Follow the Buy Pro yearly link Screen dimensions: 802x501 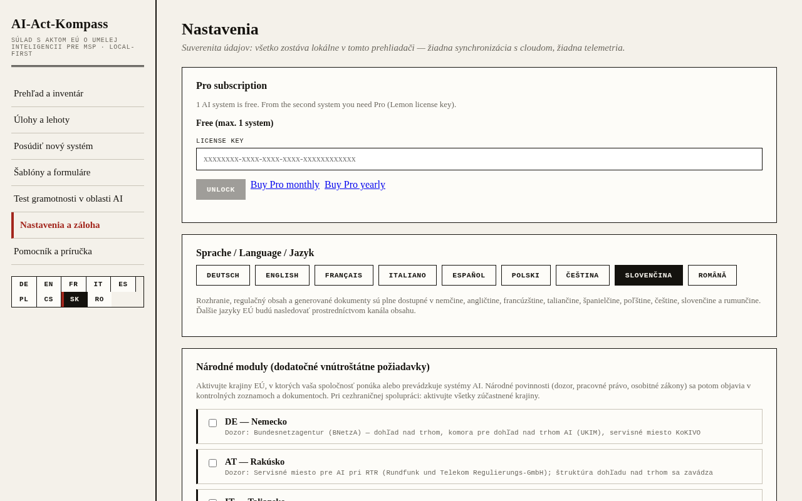(355, 185)
